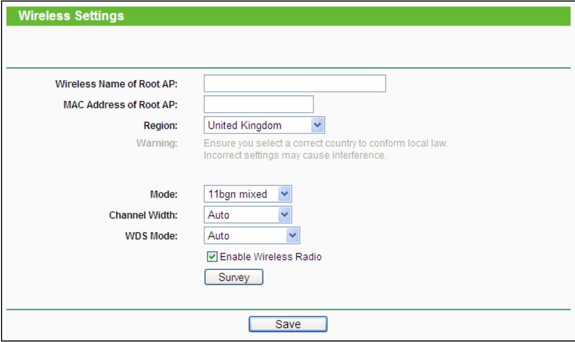575x342 pixels.
Task: Click the 'Channel Width:' label
Action: (x=143, y=215)
